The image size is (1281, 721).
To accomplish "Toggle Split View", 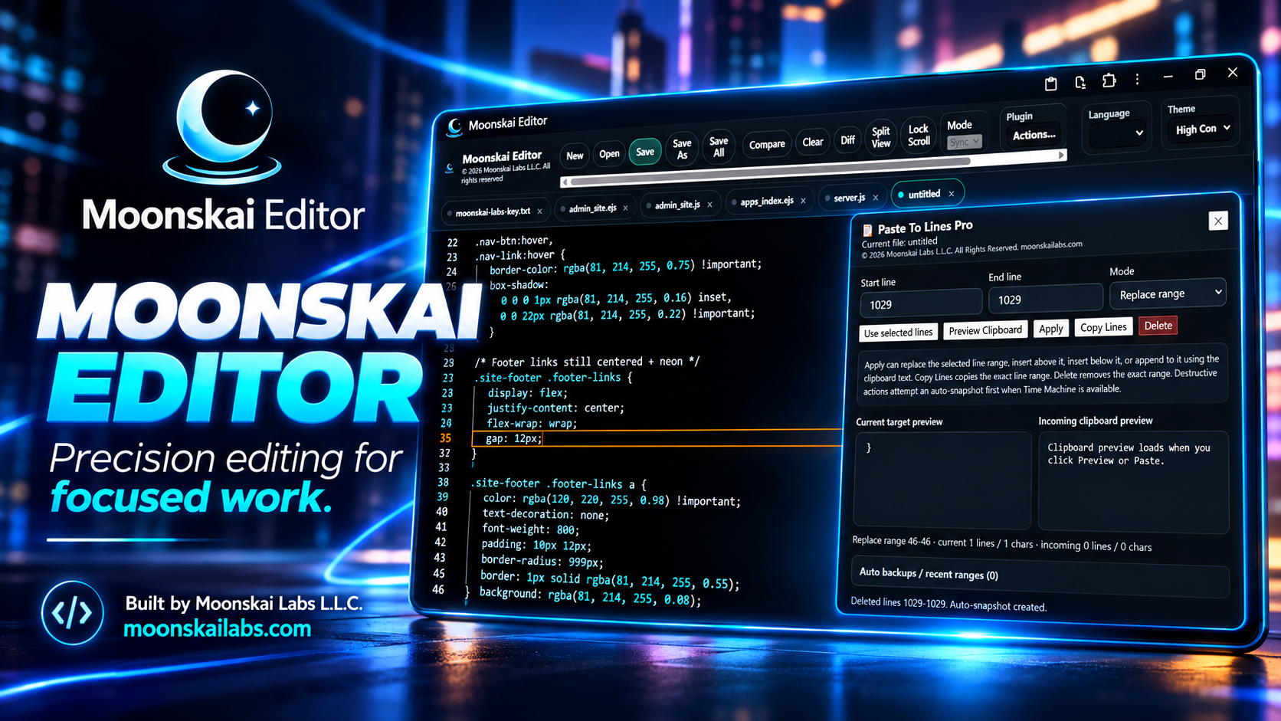I will 881,137.
